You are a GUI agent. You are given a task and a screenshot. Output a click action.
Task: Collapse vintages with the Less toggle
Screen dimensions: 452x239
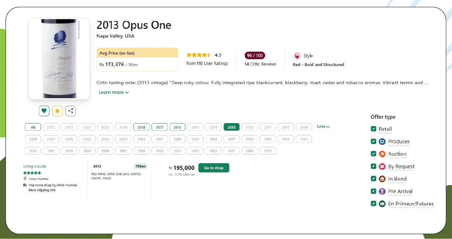point(323,127)
